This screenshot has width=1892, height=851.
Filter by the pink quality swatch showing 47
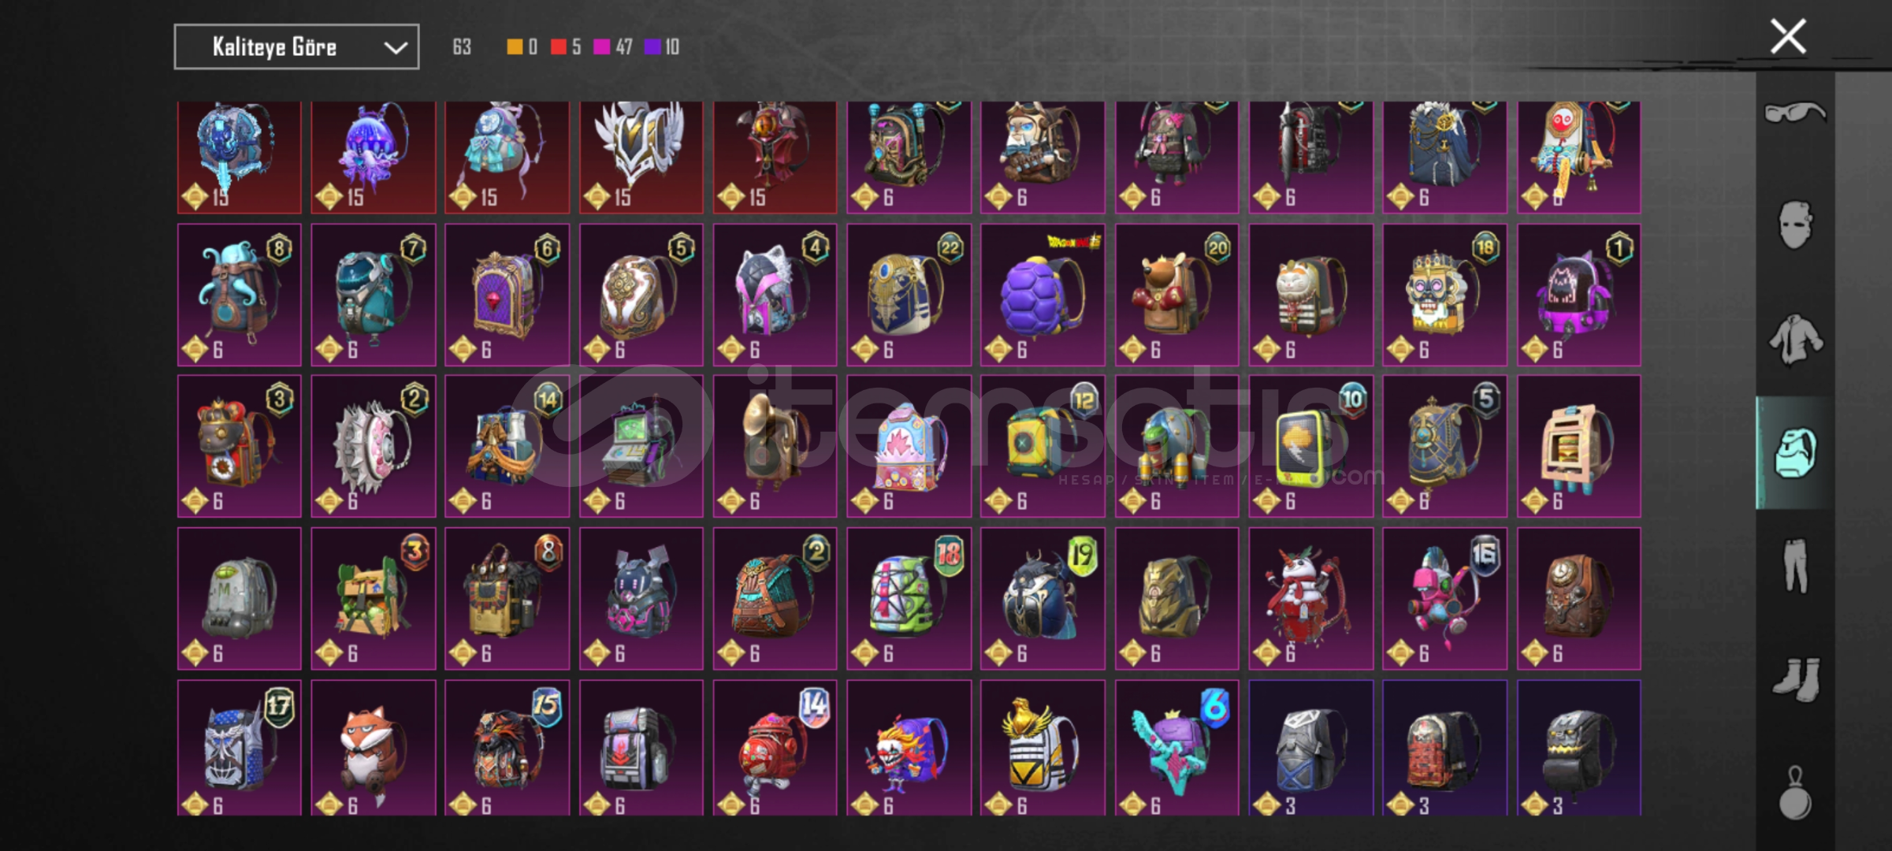point(601,47)
